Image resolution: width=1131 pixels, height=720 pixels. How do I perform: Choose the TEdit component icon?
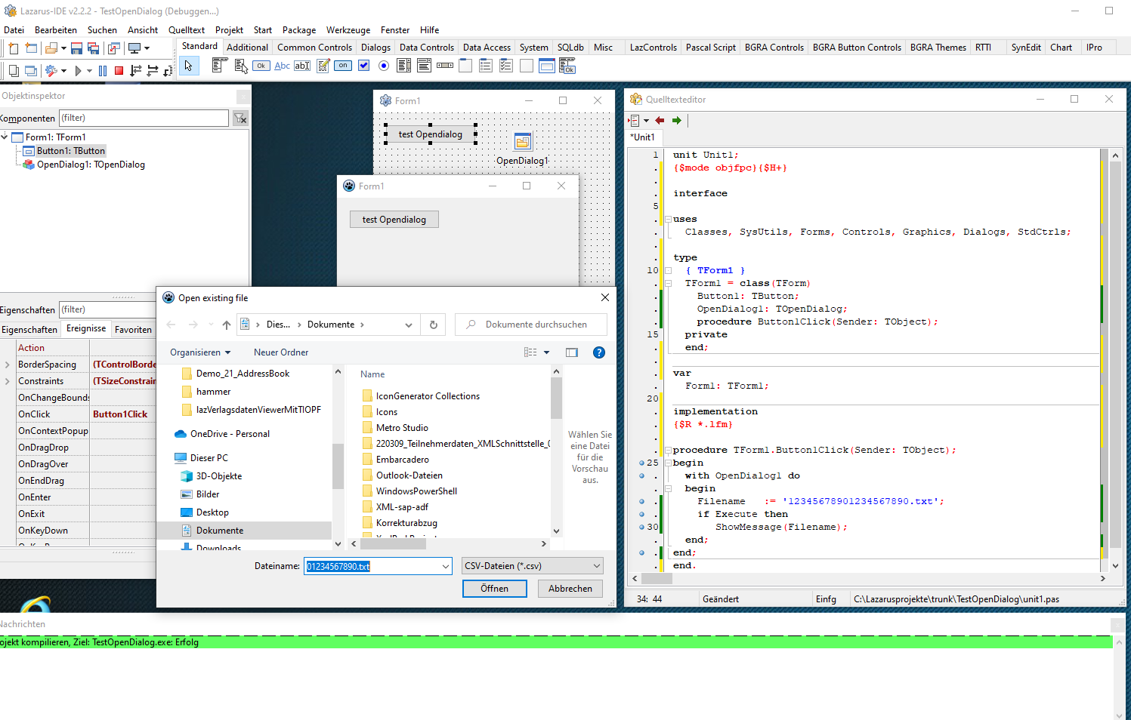302,66
